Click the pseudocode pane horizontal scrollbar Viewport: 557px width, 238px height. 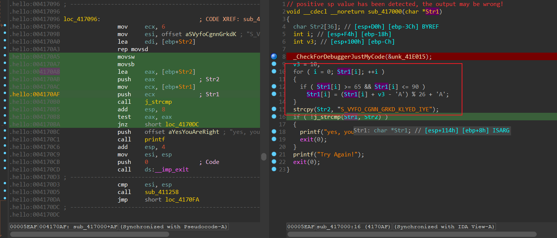pyautogui.click(x=412, y=234)
